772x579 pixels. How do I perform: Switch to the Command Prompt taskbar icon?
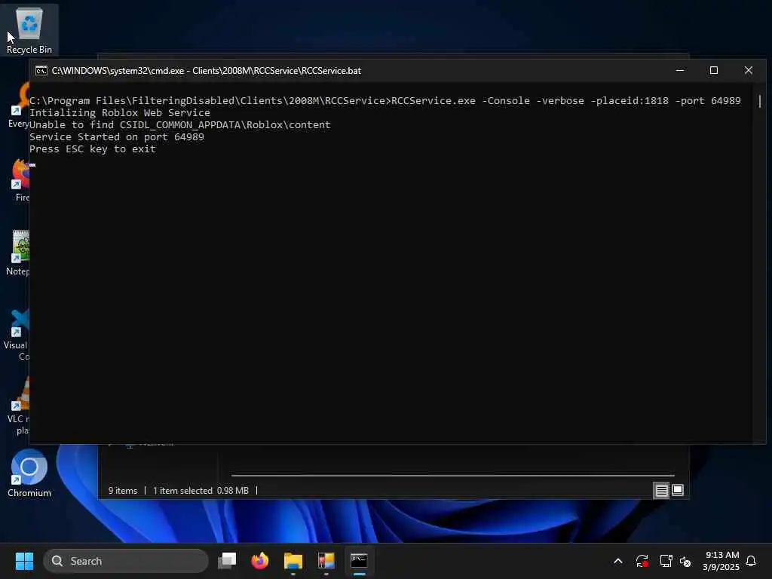[x=359, y=561]
